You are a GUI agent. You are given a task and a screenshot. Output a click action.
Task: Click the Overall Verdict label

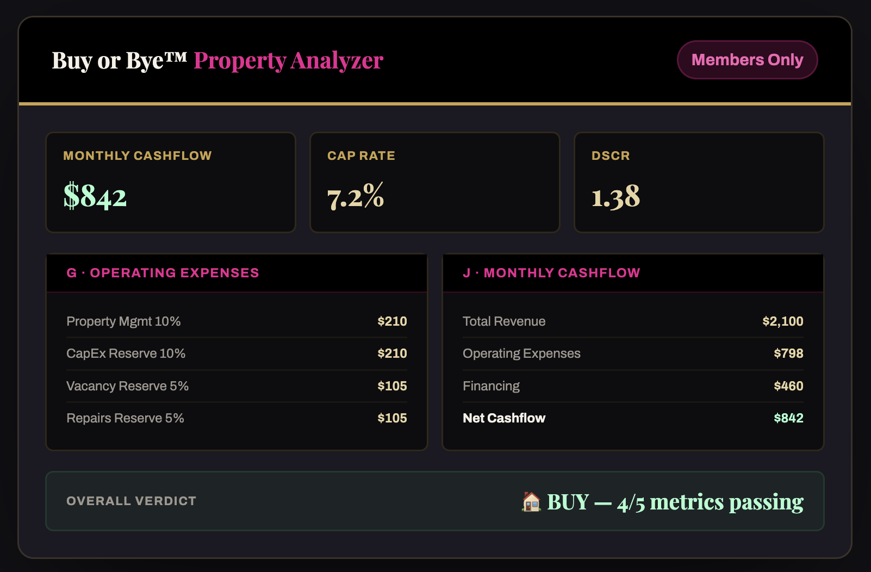coord(131,501)
